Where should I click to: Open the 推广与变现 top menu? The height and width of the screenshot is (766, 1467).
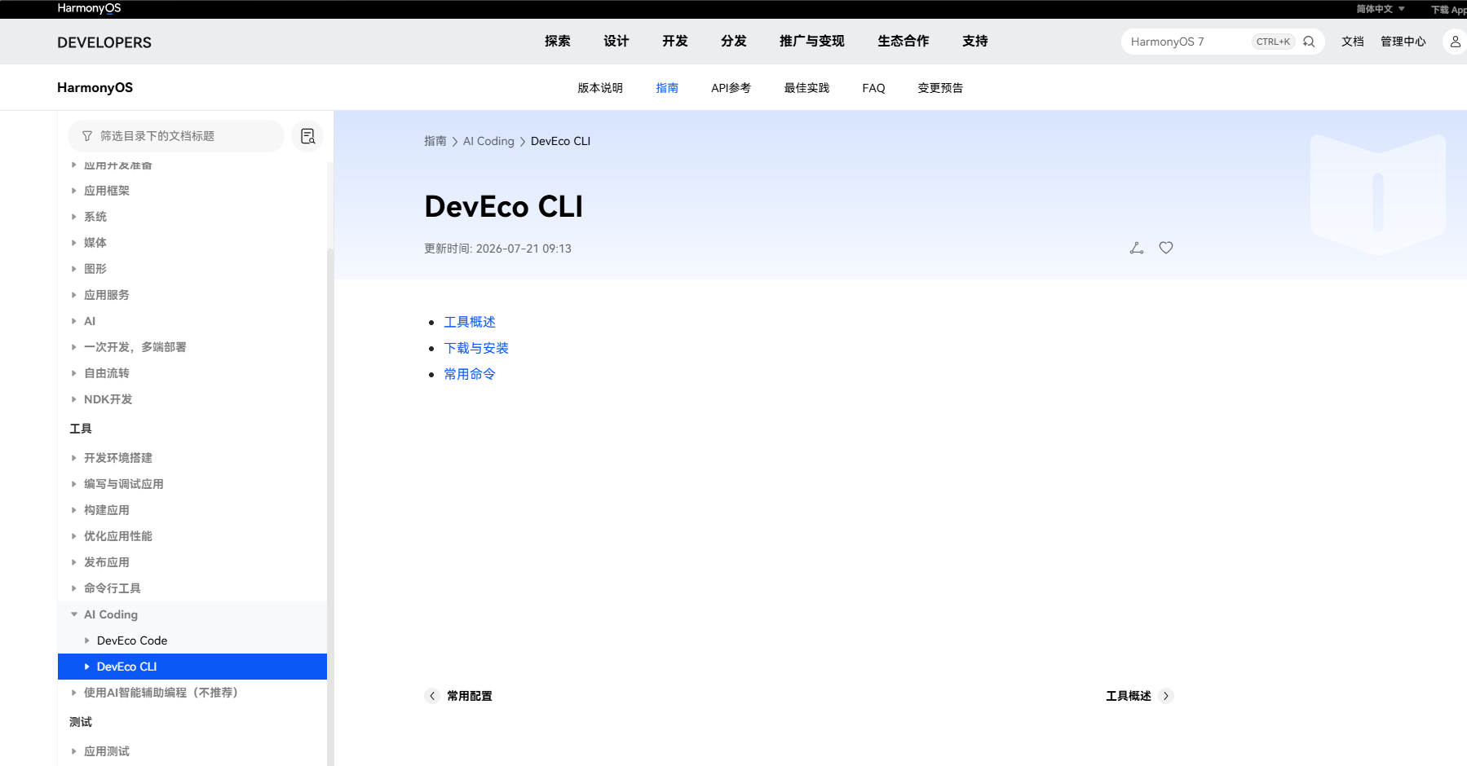[x=812, y=42]
